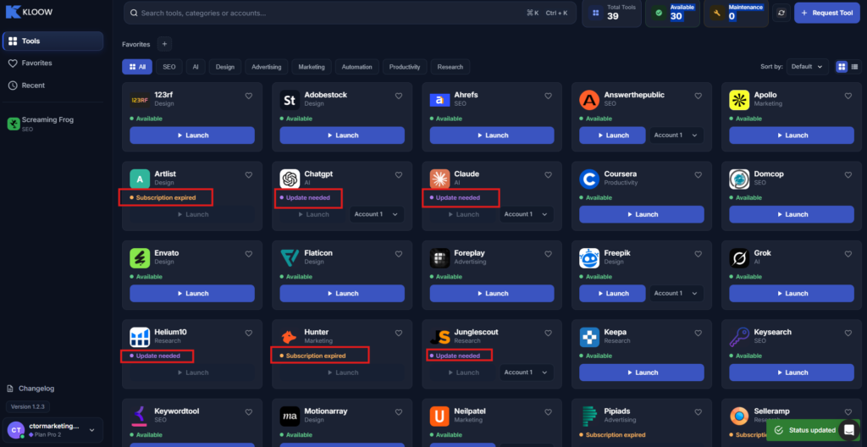Click the Freepik robot logo icon
The height and width of the screenshot is (447, 867).
point(589,258)
